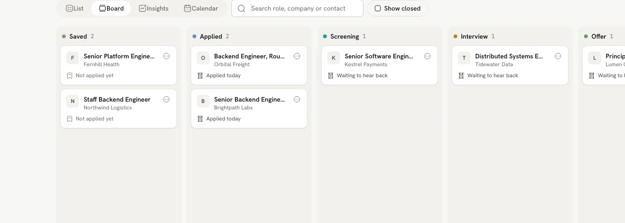Click hourglass icon on Tidewater Data card
This screenshot has width=625, height=223.
point(461,75)
